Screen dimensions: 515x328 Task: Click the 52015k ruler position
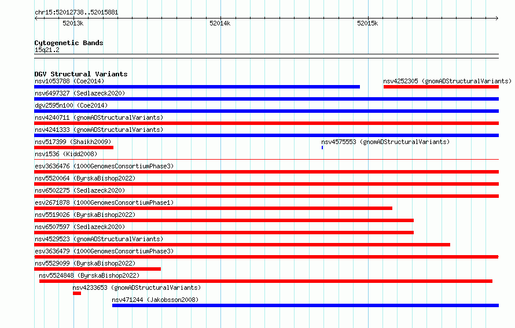click(367, 23)
